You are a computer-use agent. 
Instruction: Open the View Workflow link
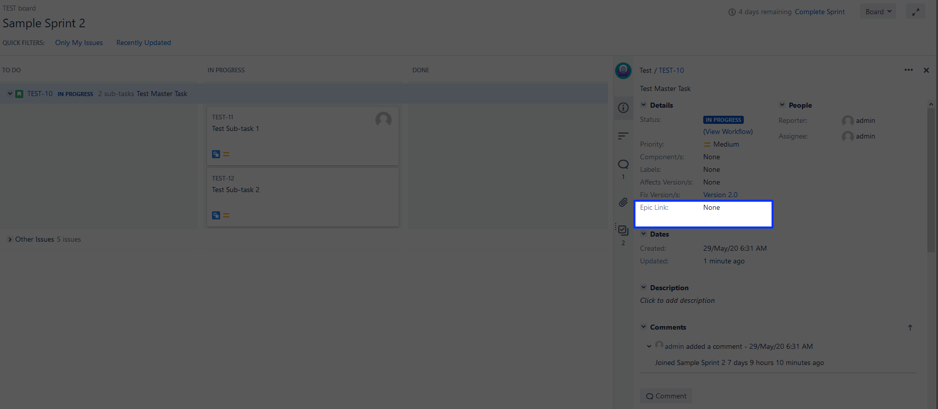(728, 131)
